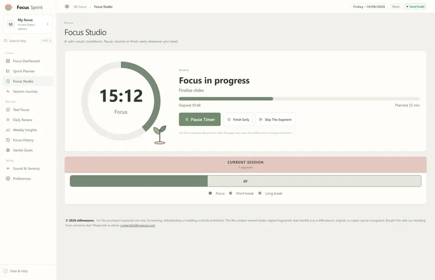Open Session Journey pulse icon
The image size is (435, 280).
point(8,91)
